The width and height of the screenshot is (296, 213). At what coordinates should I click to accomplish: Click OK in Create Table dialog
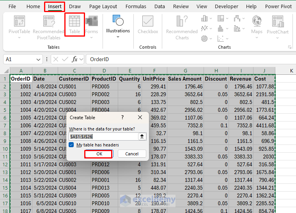click(x=99, y=154)
